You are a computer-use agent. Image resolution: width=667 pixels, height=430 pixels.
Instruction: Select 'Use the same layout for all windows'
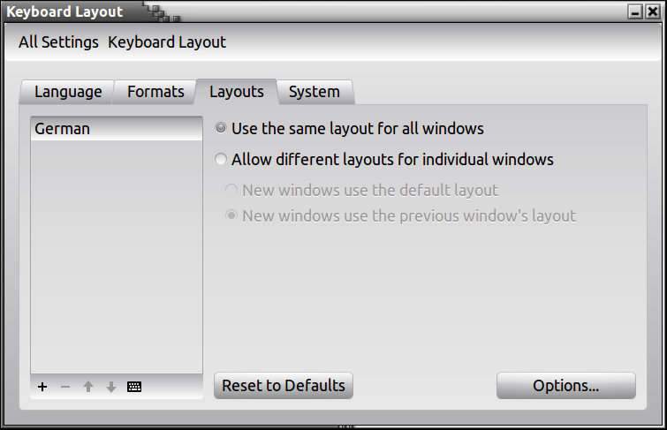(221, 129)
